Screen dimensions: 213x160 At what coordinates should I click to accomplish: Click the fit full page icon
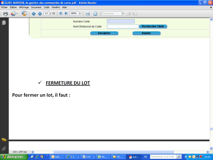(x=95, y=13)
